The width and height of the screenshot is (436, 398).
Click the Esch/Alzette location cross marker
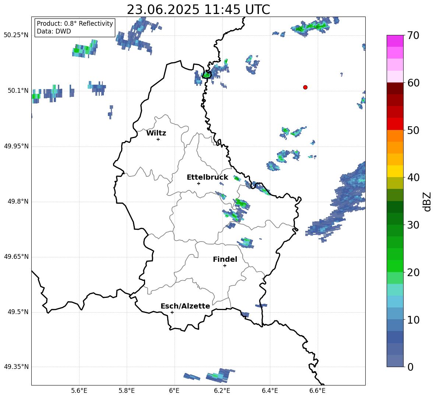coord(172,312)
